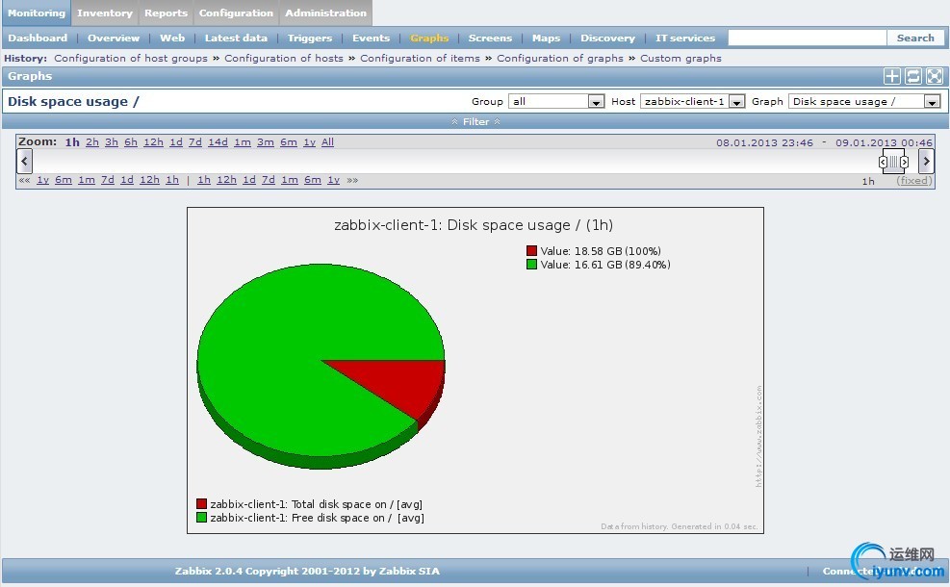Go to Latest data submenu
The width and height of the screenshot is (950, 587).
pos(236,38)
